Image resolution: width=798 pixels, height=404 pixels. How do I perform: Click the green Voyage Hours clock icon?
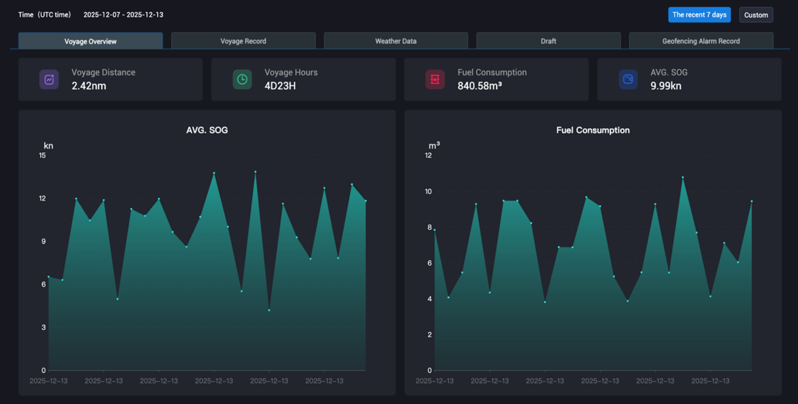coord(242,80)
